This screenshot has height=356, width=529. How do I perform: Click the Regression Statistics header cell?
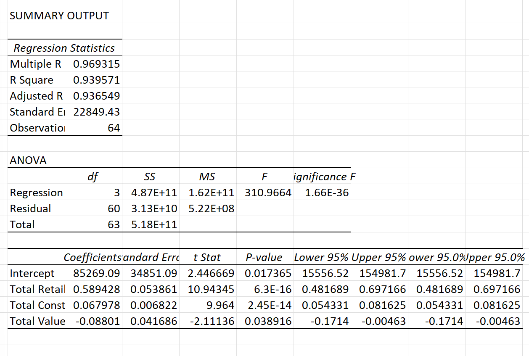pyautogui.click(x=64, y=48)
